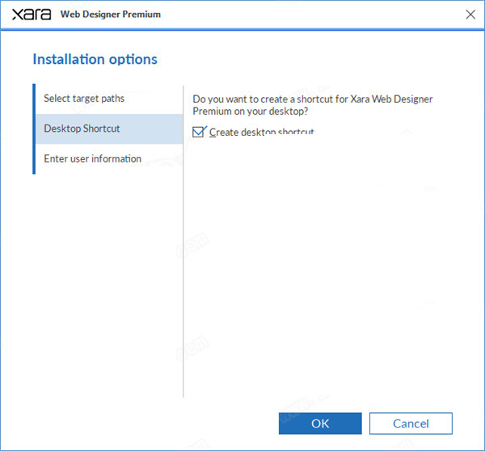Select the Desktop Shortcut step

tap(82, 129)
